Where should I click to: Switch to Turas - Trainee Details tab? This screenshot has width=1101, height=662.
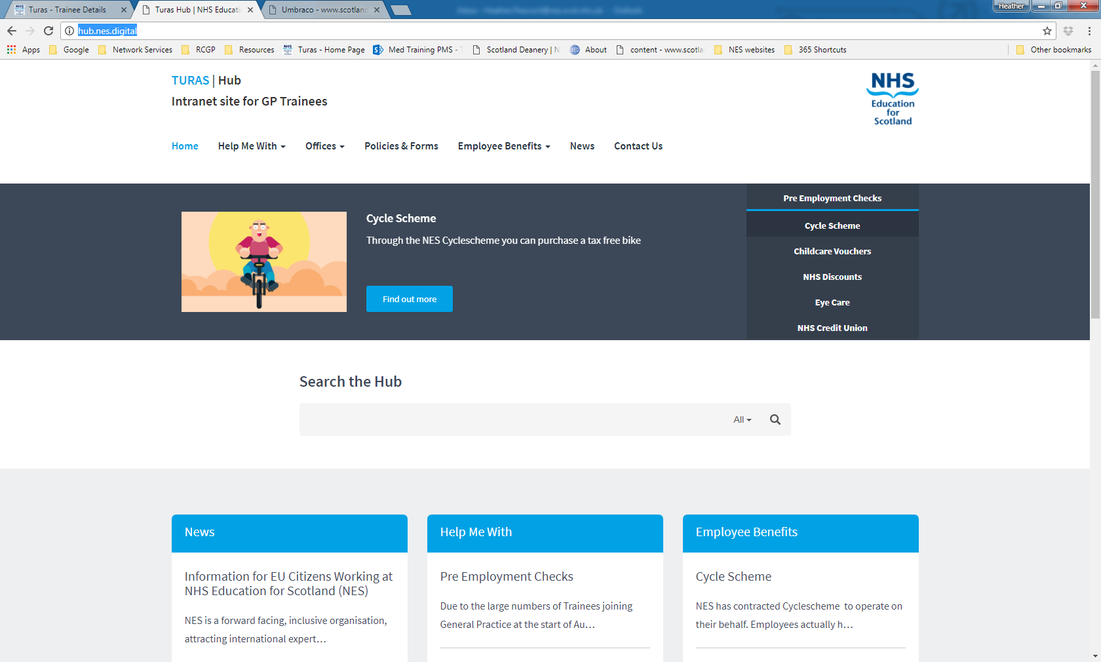[x=68, y=10]
